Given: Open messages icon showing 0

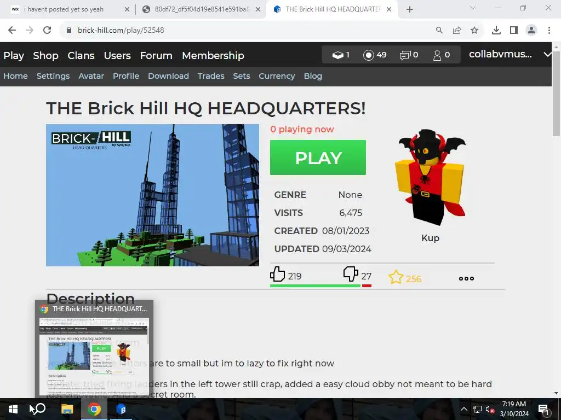Looking at the screenshot, I should click(405, 55).
